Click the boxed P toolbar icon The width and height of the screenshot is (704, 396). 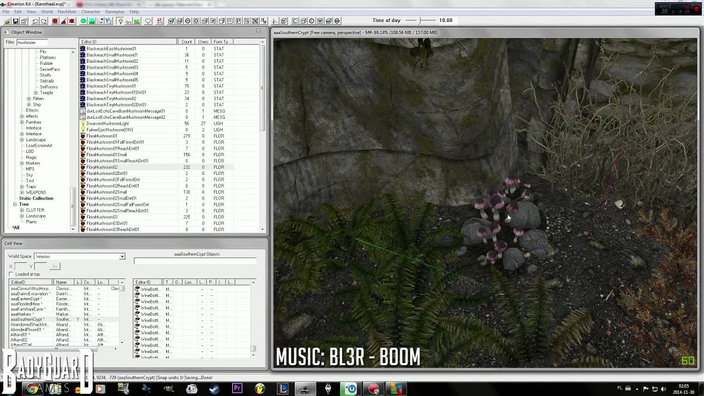pos(238,21)
